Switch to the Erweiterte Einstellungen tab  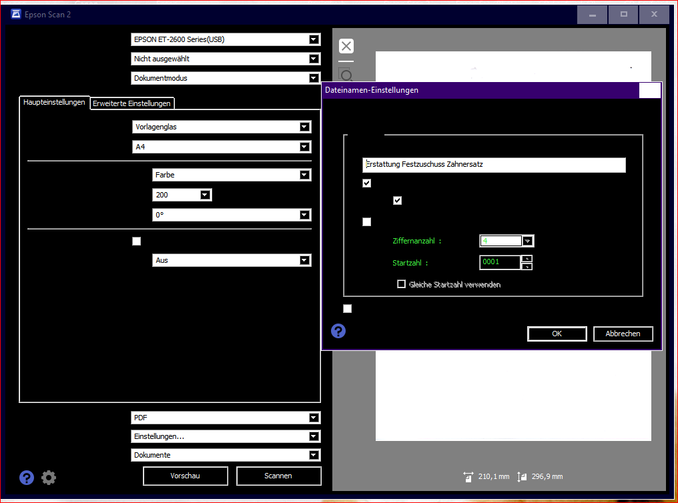click(131, 103)
